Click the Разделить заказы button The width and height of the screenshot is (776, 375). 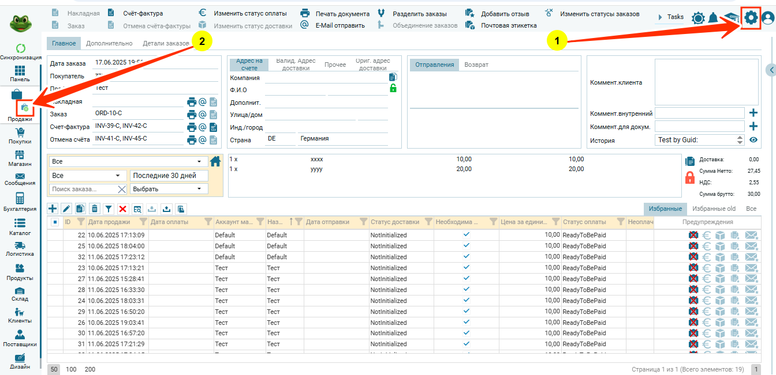click(x=420, y=14)
